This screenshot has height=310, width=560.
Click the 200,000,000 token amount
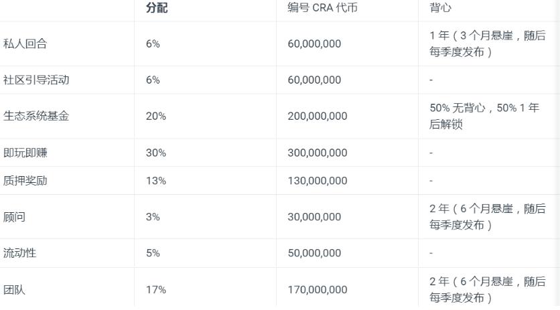pyautogui.click(x=318, y=116)
